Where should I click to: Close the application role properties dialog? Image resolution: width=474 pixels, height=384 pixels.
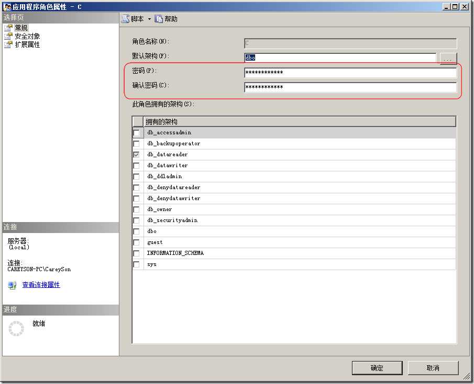465,7
